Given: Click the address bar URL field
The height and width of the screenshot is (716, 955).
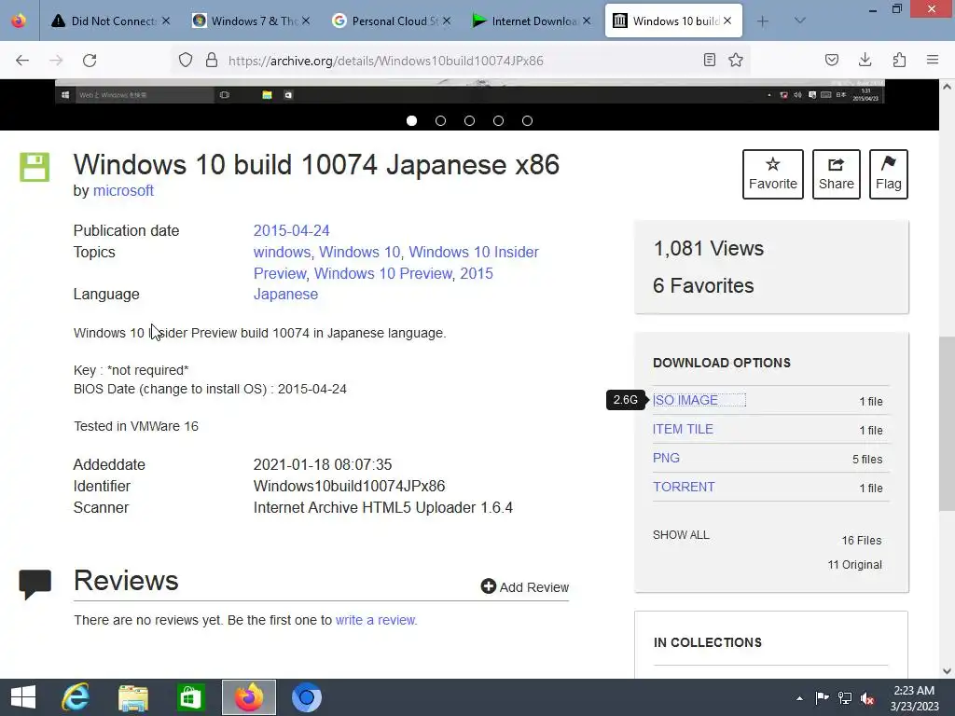Looking at the screenshot, I should pyautogui.click(x=463, y=61).
